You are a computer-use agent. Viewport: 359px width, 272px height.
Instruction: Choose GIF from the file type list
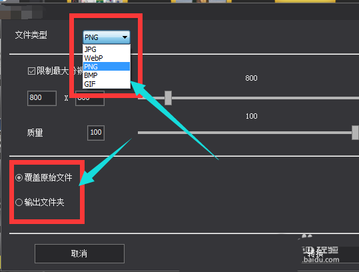click(107, 84)
